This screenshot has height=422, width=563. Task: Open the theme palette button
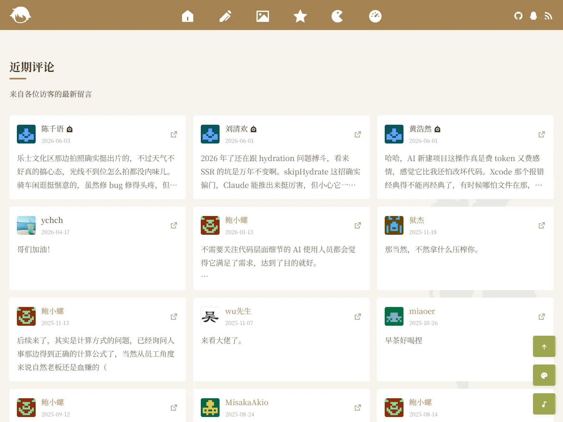point(544,375)
